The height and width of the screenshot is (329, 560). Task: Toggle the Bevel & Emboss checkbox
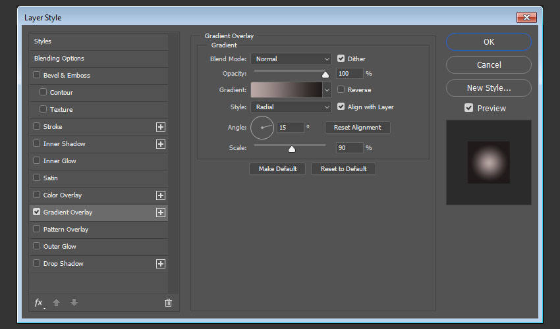pos(37,76)
